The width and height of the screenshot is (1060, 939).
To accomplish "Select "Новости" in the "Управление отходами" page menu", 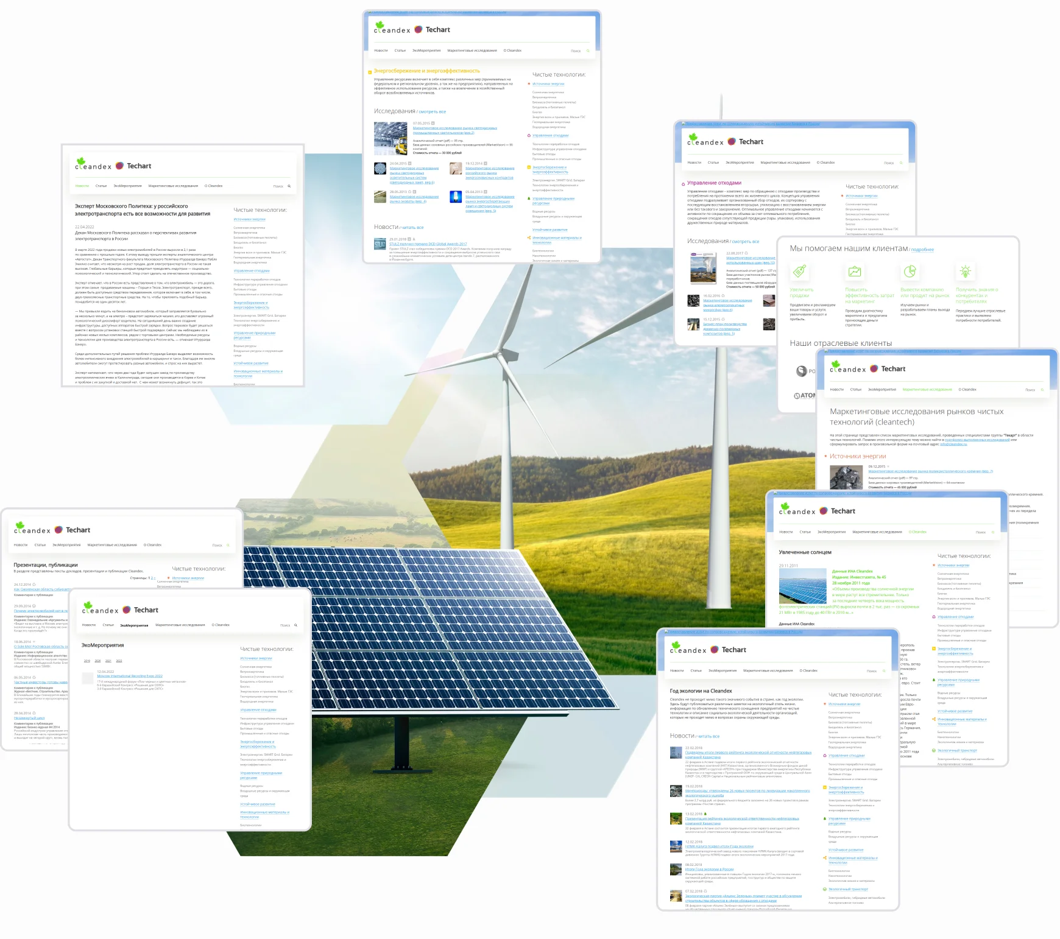I will click(694, 163).
